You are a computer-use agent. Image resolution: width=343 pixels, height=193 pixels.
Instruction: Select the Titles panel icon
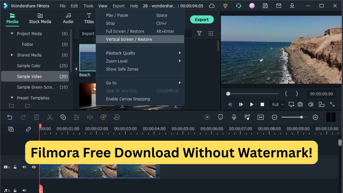point(89,19)
